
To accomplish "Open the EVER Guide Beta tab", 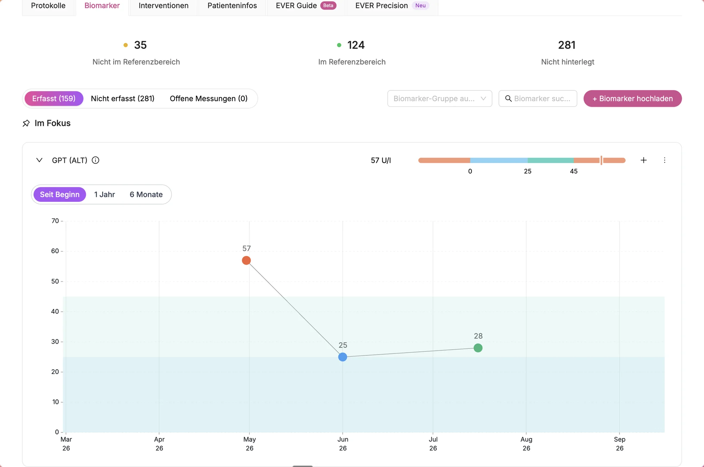I will pyautogui.click(x=306, y=6).
